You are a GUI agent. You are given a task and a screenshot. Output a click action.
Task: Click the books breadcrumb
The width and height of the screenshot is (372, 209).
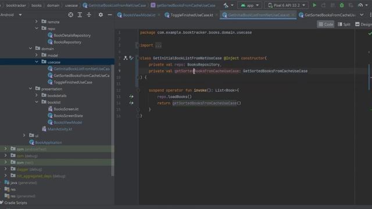36,5
